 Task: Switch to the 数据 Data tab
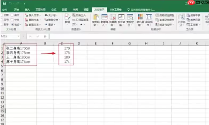[x=65, y=10]
